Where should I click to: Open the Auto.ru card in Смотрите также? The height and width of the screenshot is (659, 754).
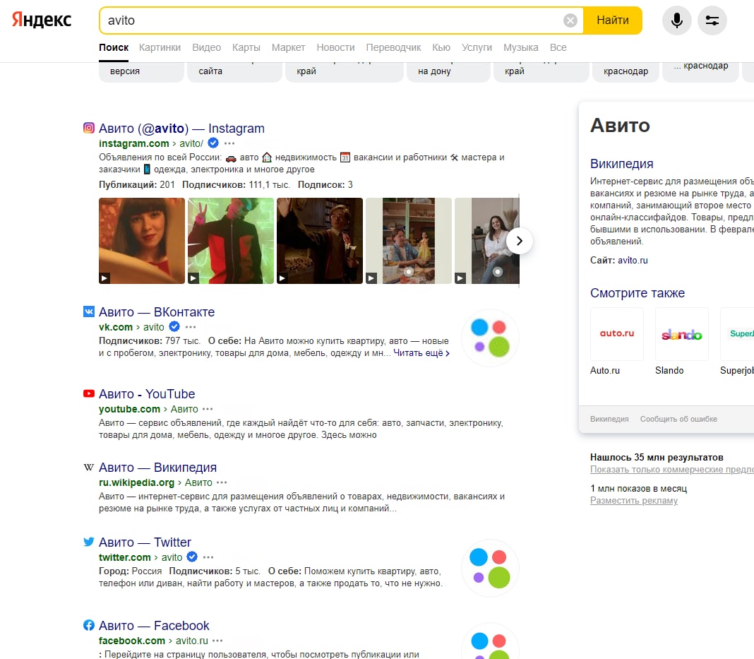(616, 342)
